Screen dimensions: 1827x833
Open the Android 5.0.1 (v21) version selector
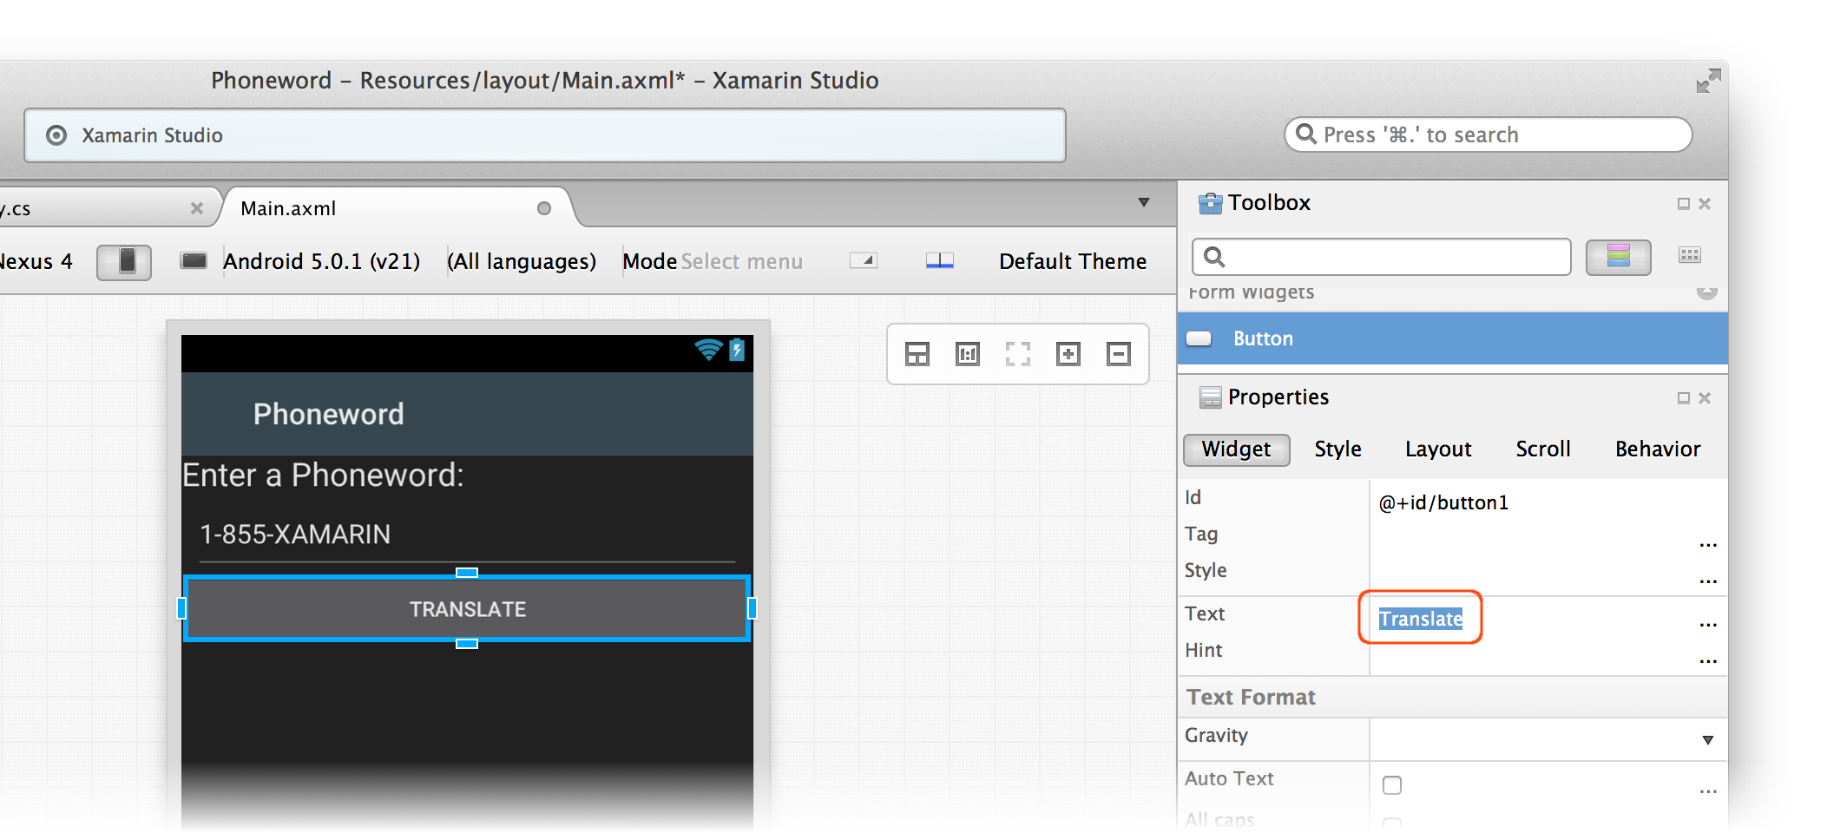[321, 261]
